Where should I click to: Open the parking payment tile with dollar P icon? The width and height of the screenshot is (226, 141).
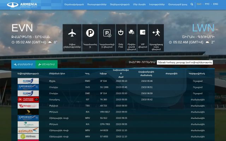[107, 38]
